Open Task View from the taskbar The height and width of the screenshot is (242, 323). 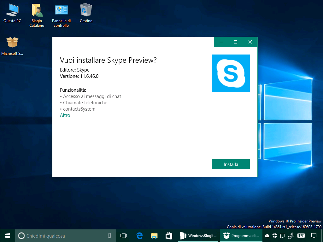(124, 236)
